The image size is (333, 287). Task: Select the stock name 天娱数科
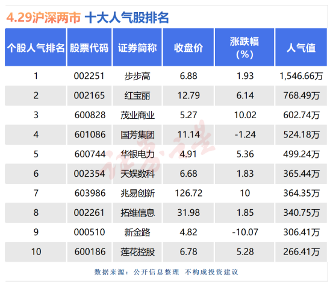[137, 174]
